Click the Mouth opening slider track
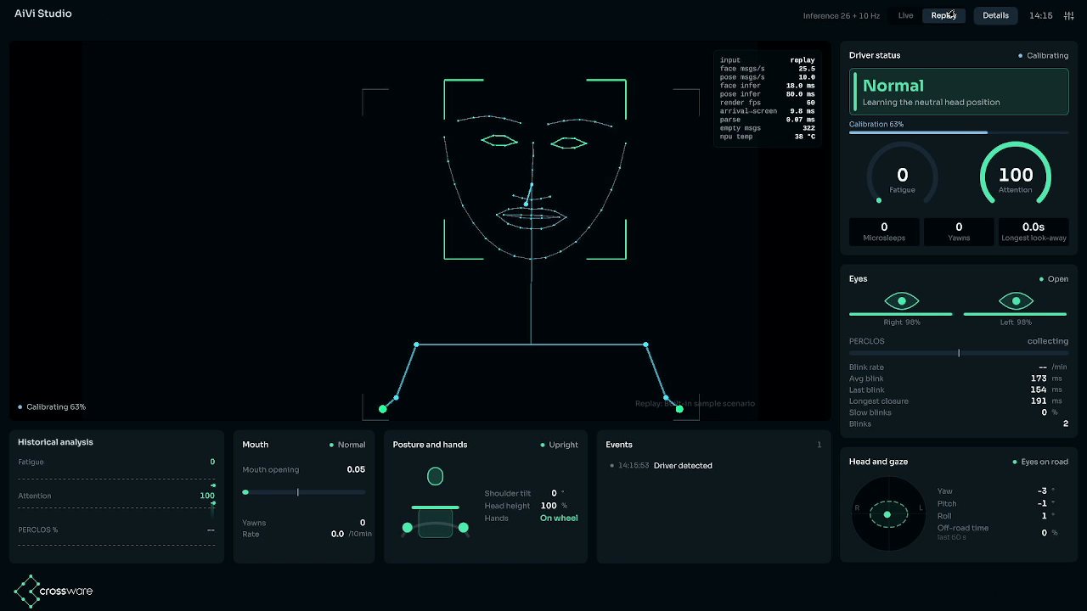 [304, 492]
